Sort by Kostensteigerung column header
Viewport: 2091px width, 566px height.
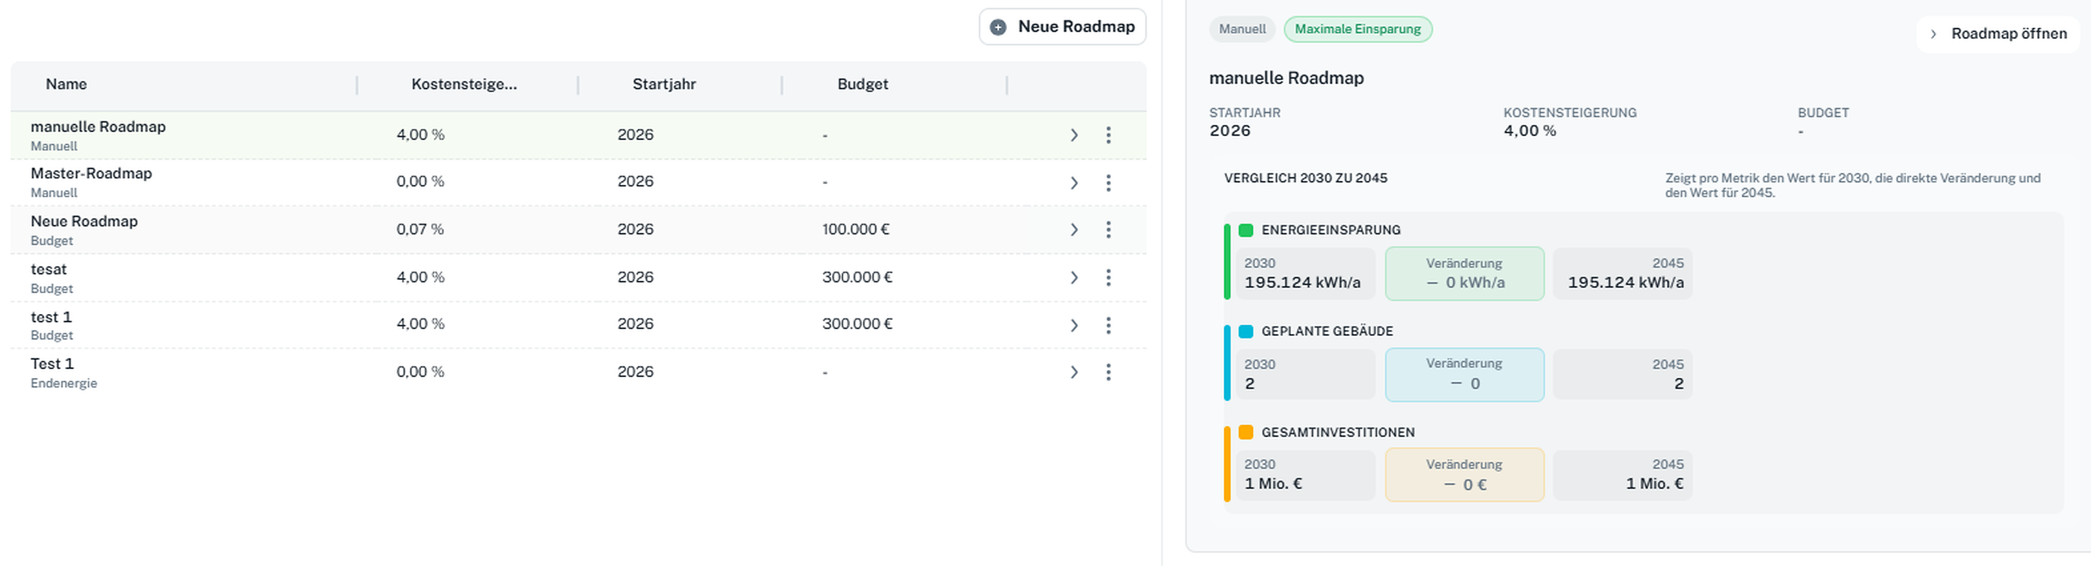pos(464,85)
